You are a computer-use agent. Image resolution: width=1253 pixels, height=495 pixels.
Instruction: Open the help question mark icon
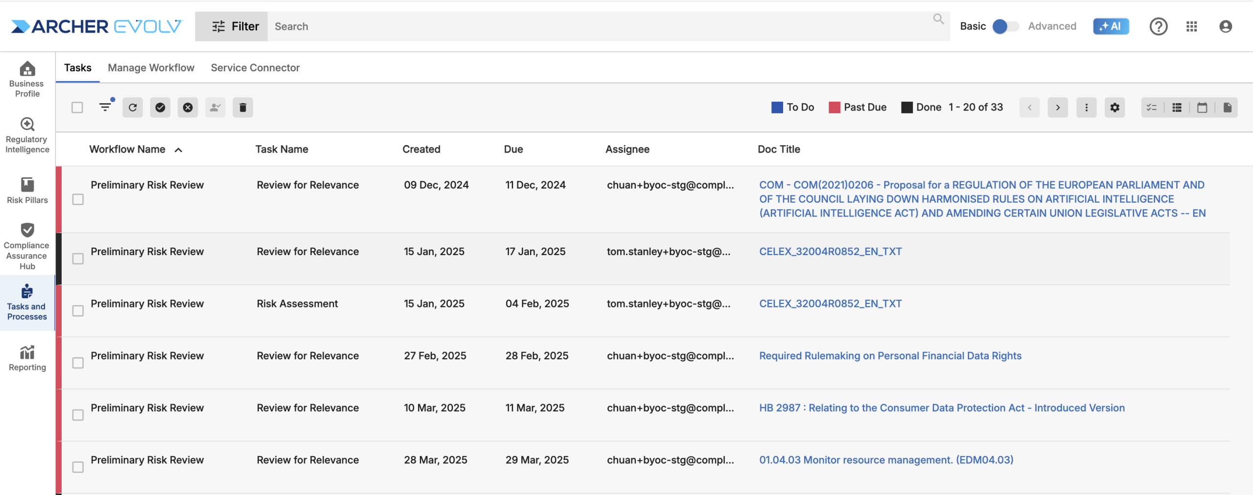(1158, 26)
